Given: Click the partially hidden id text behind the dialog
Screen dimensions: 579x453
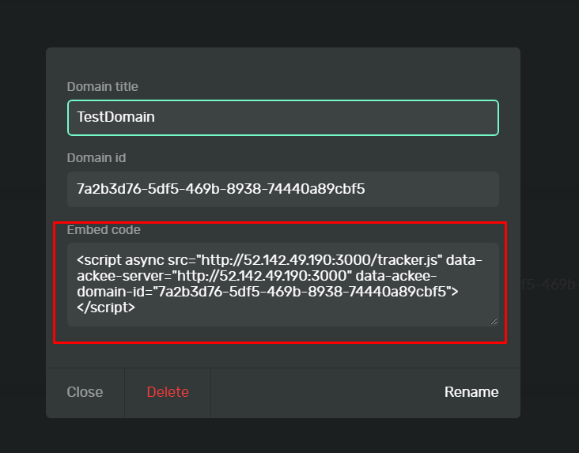Looking at the screenshot, I should 550,284.
